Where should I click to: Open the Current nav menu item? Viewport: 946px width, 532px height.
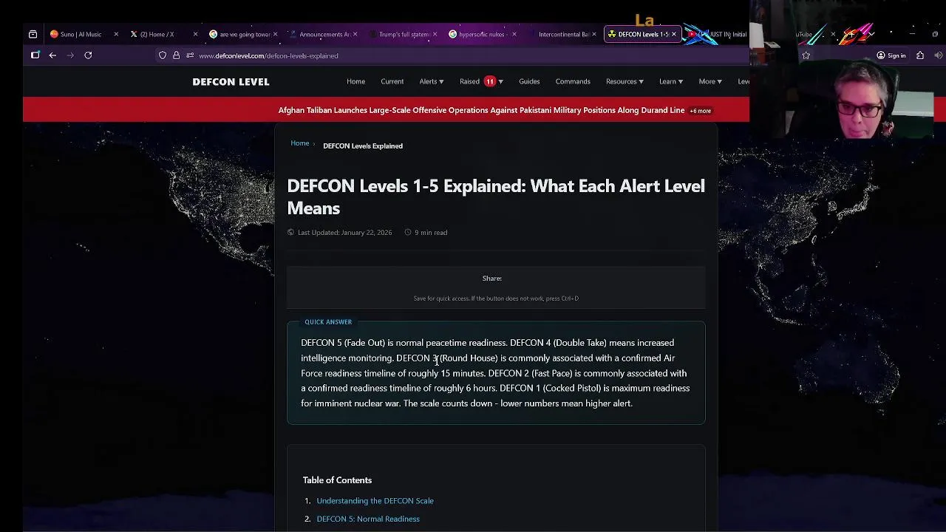pos(392,81)
